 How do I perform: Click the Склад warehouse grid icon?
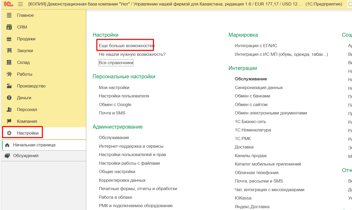click(9, 62)
